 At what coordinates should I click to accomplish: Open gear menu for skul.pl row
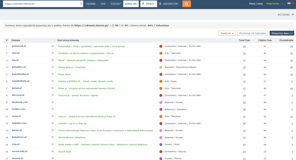click(x=53, y=53)
